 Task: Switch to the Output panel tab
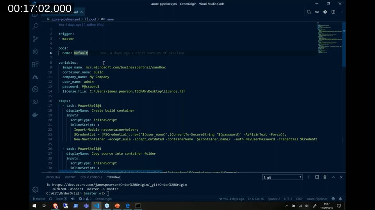pyautogui.click(x=70, y=177)
